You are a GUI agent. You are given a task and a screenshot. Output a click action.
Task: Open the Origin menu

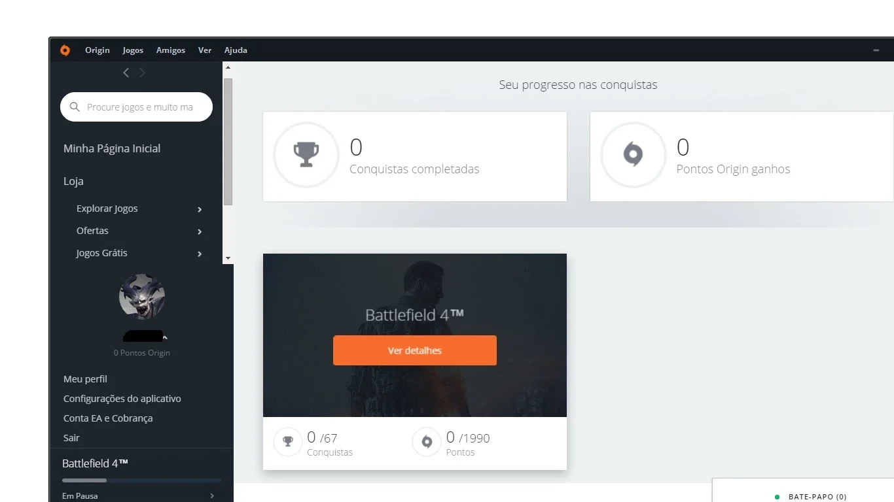click(x=98, y=50)
